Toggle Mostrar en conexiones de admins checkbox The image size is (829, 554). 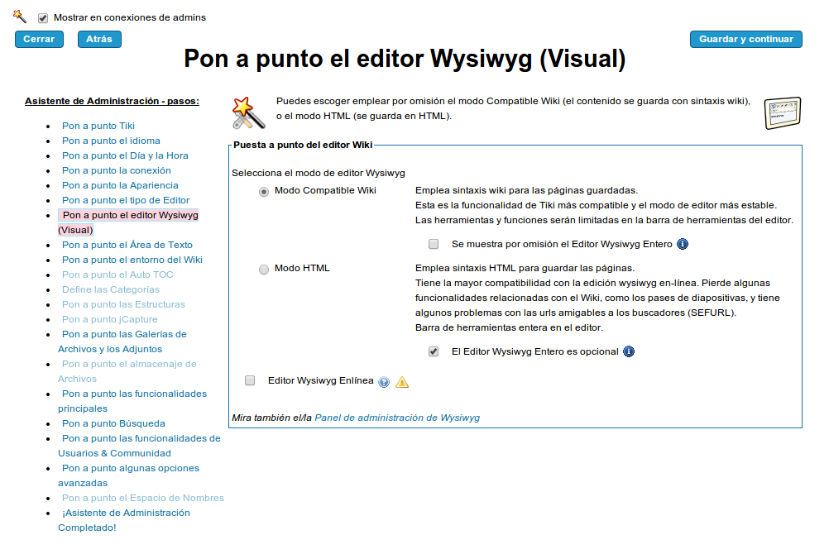click(x=43, y=17)
